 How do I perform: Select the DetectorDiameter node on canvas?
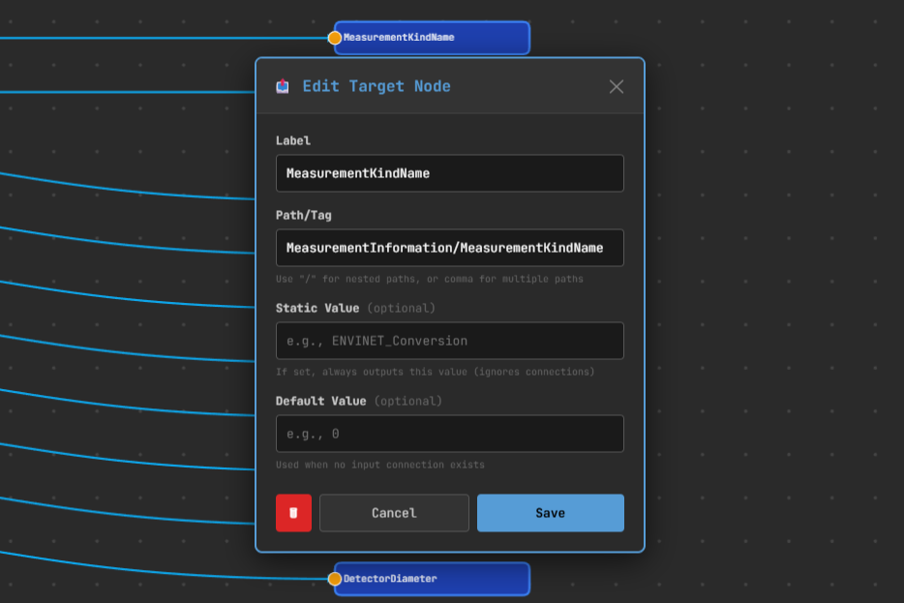coord(436,579)
